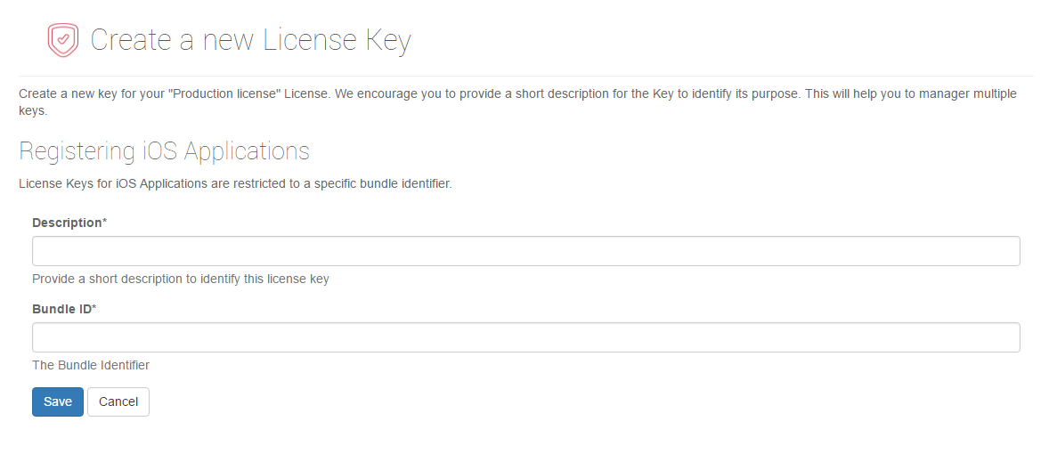Viewport: 1049px width, 454px height.
Task: Click the "License Key" words in the title
Action: pyautogui.click(x=337, y=41)
